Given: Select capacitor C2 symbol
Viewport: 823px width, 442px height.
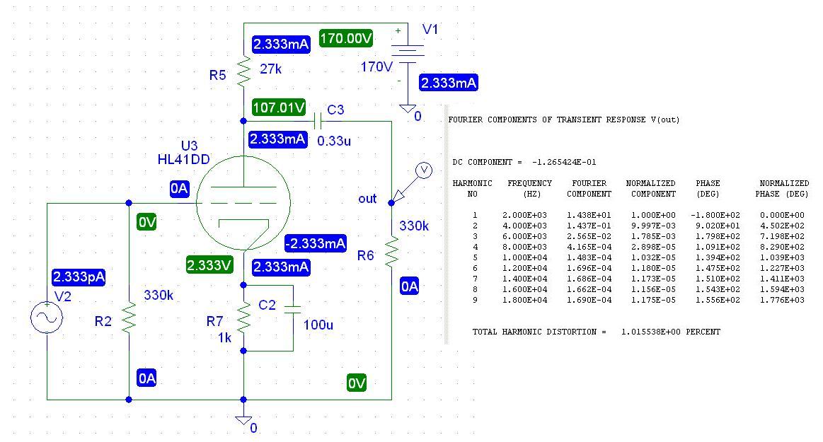Looking at the screenshot, I should [293, 310].
